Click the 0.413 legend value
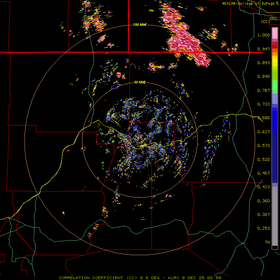The height and width of the screenshot is (280, 280). click(x=264, y=187)
